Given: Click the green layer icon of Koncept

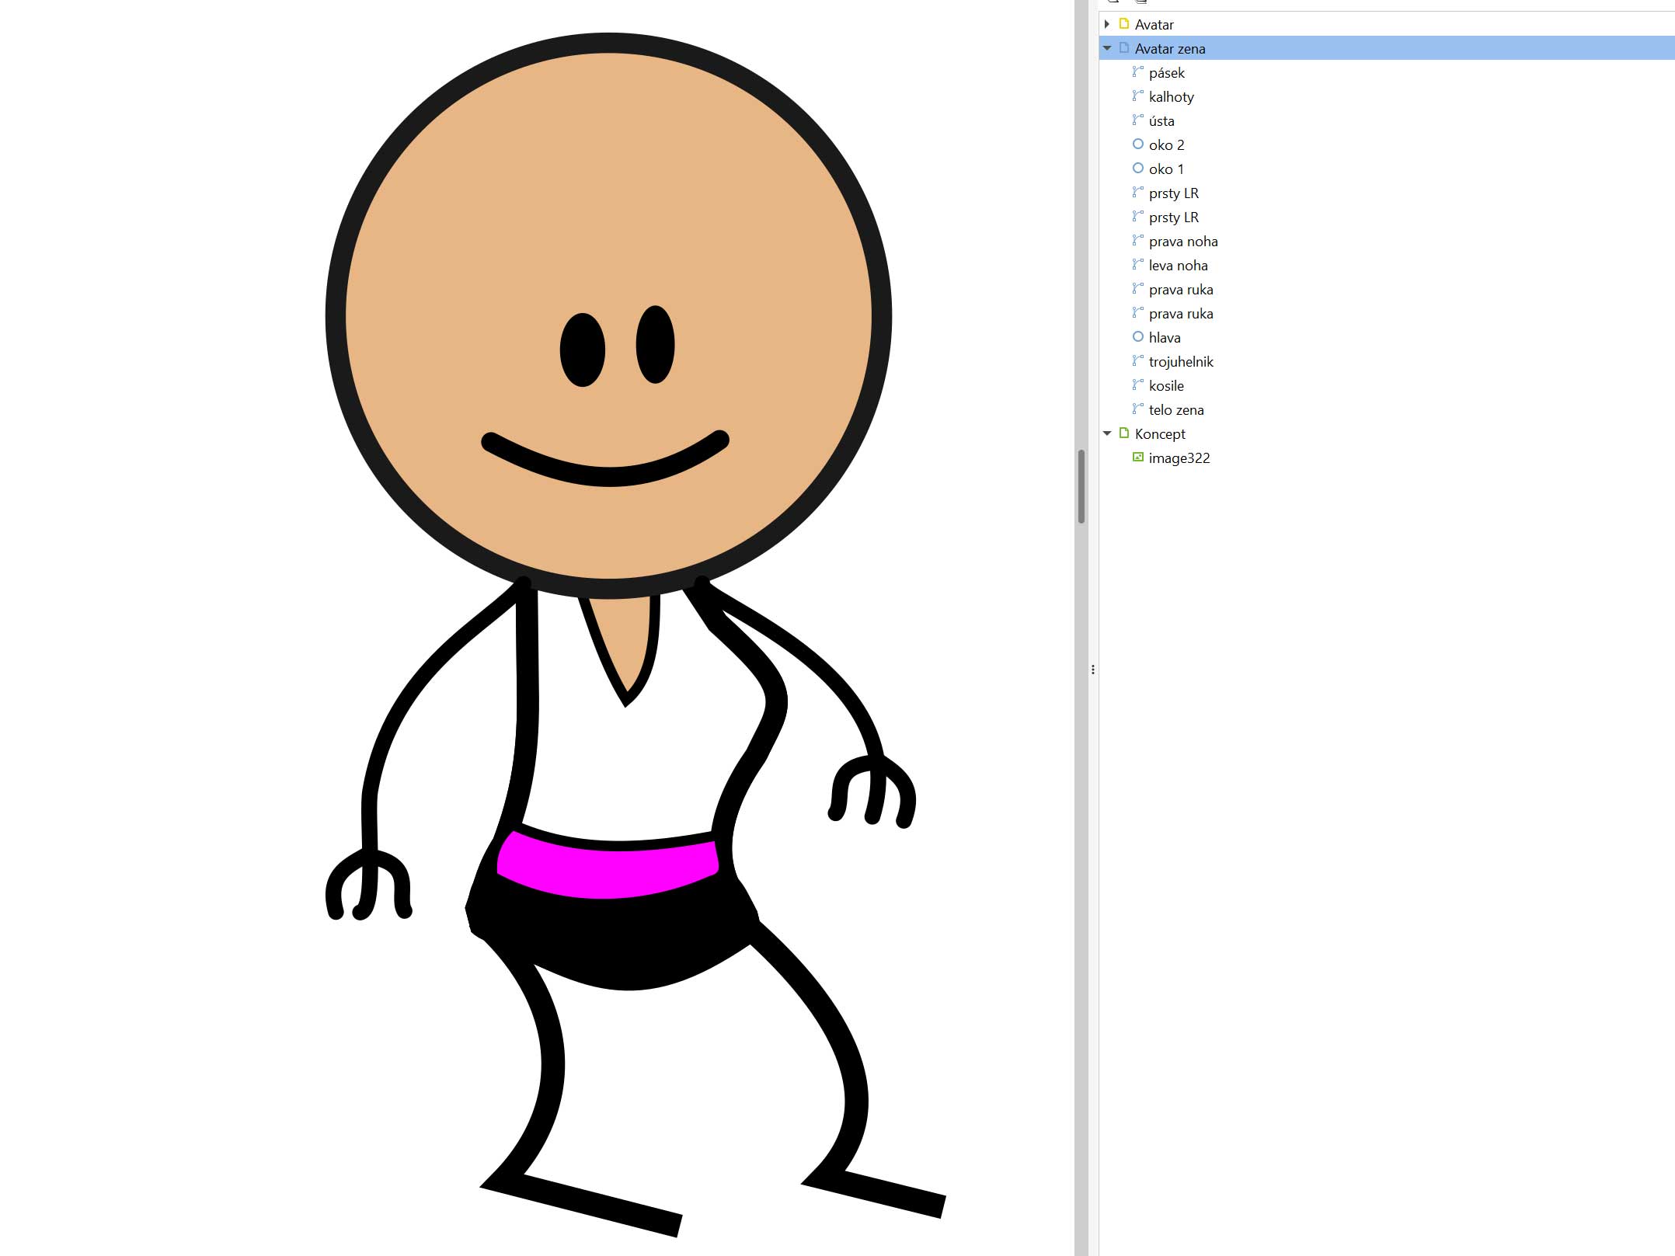Looking at the screenshot, I should point(1123,433).
